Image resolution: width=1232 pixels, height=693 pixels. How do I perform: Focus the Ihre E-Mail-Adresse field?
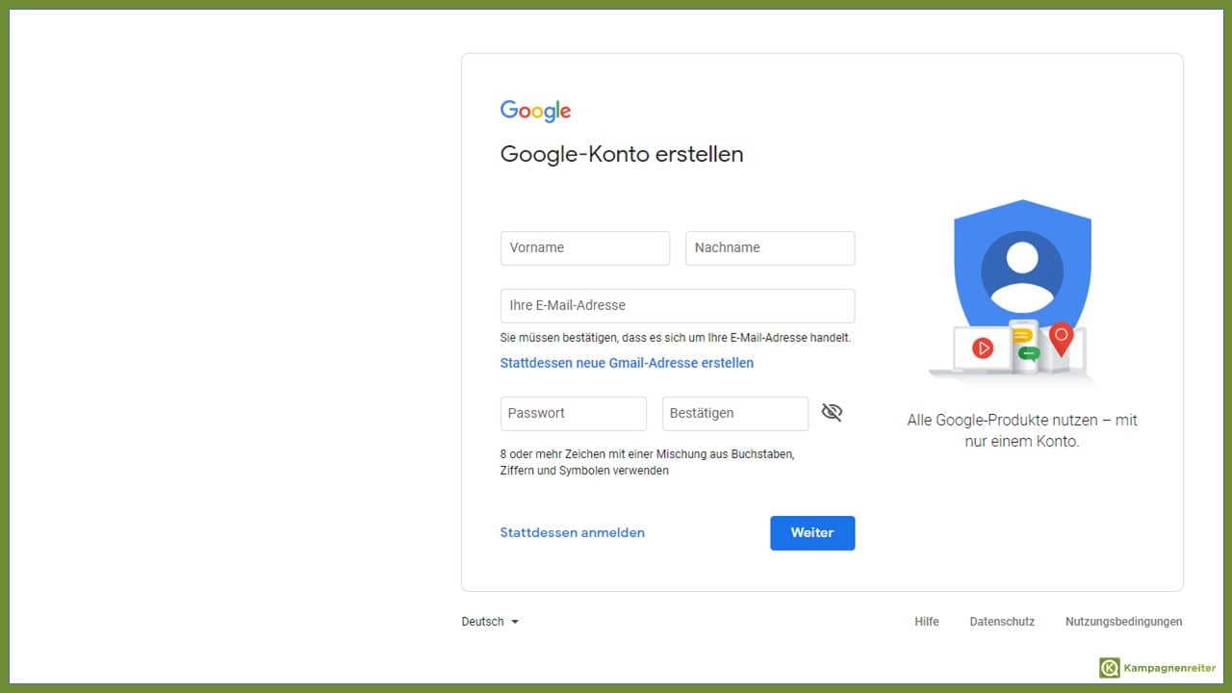(678, 306)
